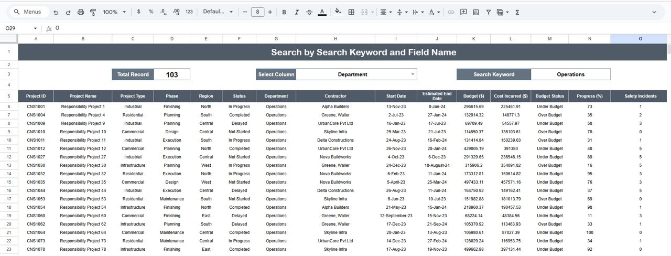Click Responsibility Project 27 cell
671x256 pixels.
[x=83, y=157]
